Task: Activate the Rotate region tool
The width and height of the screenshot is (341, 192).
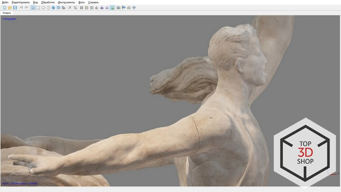Action: [x=58, y=8]
